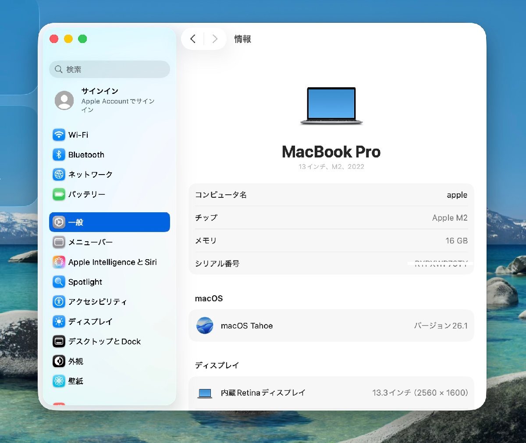This screenshot has height=443, width=526.
Task: Close the settings window with red button
Action: point(54,39)
